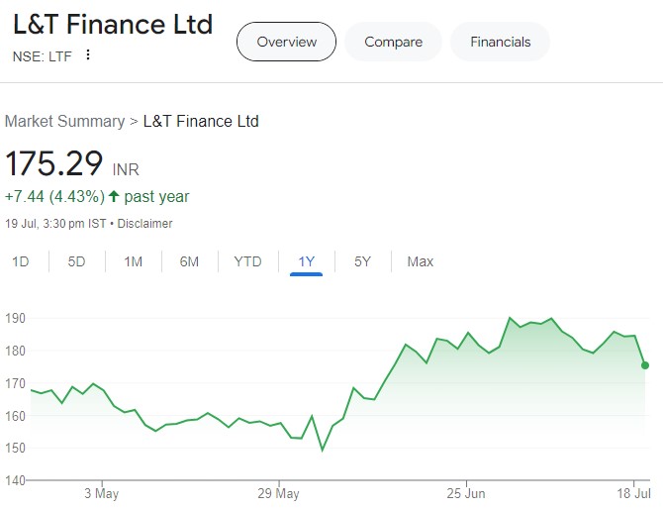Viewport: 663px width, 509px height.
Task: Select the 5Y time range
Action: click(362, 261)
